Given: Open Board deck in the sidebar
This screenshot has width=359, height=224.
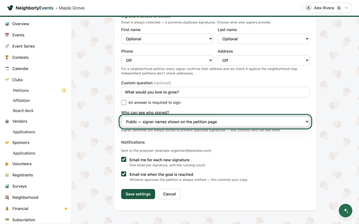Looking at the screenshot, I should pyautogui.click(x=23, y=111).
